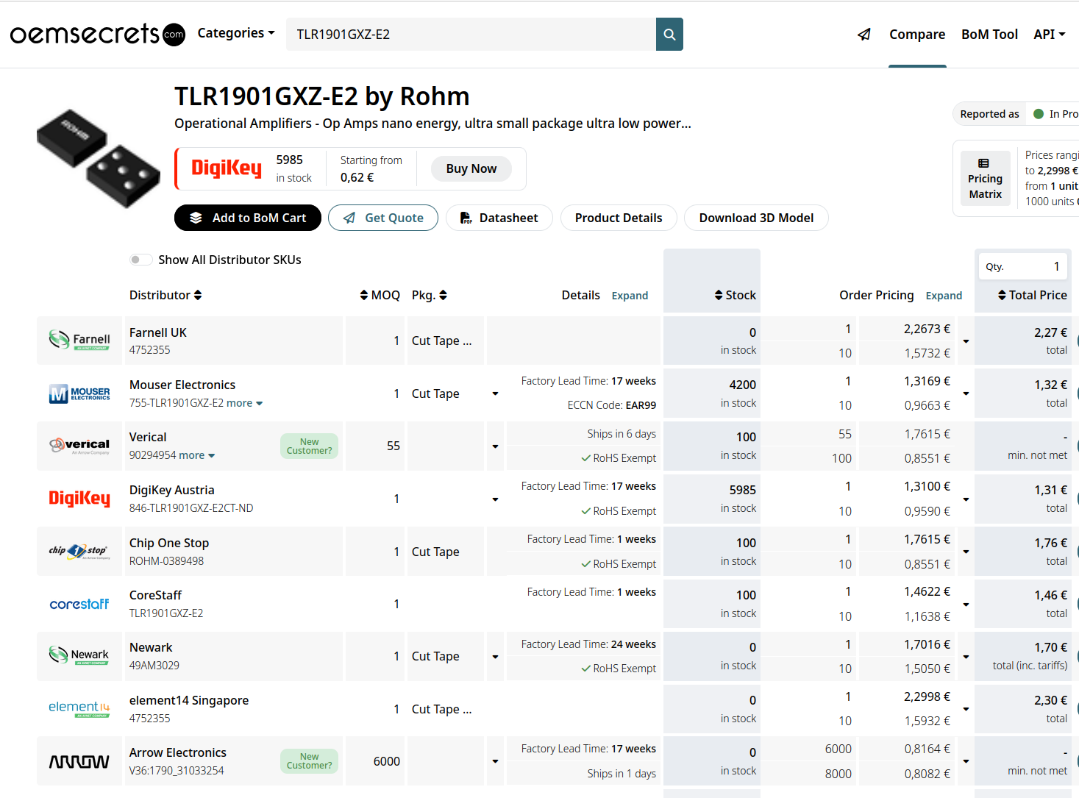Click DigiKey Austria SKU 846-TLR1901GXZ-E2CT-ND
The height and width of the screenshot is (798, 1079).
click(x=191, y=507)
